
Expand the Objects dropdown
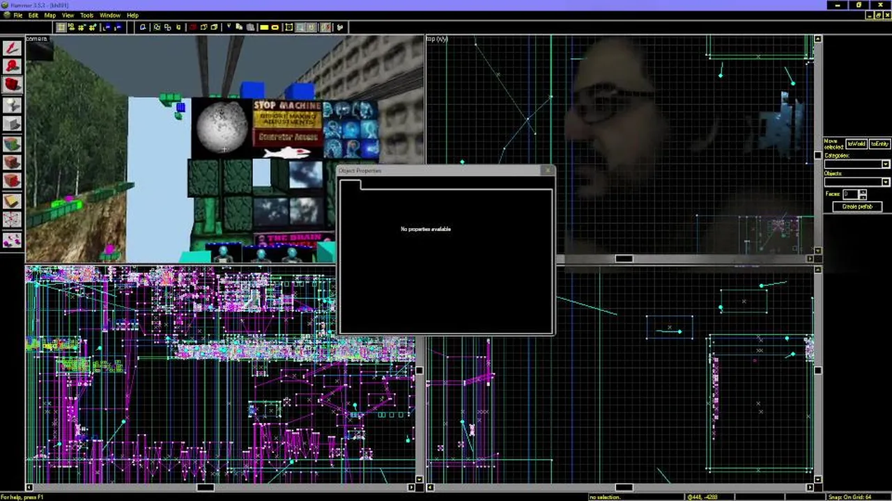click(886, 182)
